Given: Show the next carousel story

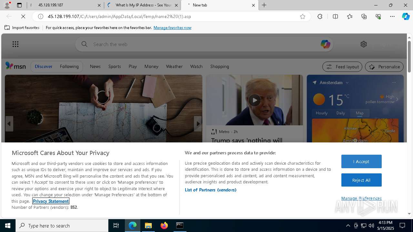Looking at the screenshot, I should click(x=198, y=124).
